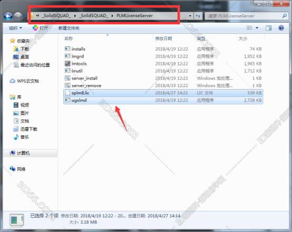
Task: Click the grey Forward navigation arrow
Action: click(18, 16)
